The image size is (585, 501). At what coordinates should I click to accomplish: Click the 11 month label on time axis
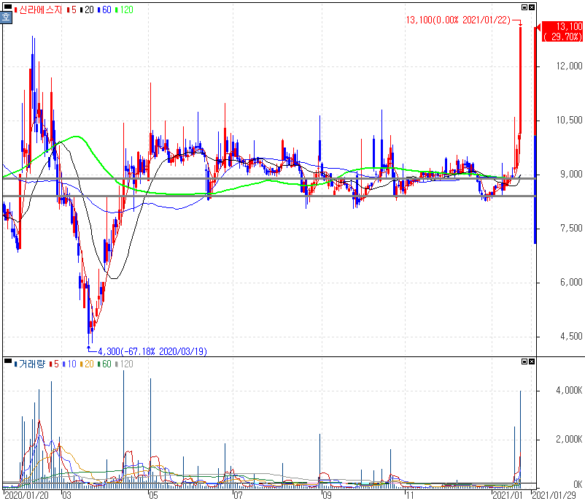(410, 496)
